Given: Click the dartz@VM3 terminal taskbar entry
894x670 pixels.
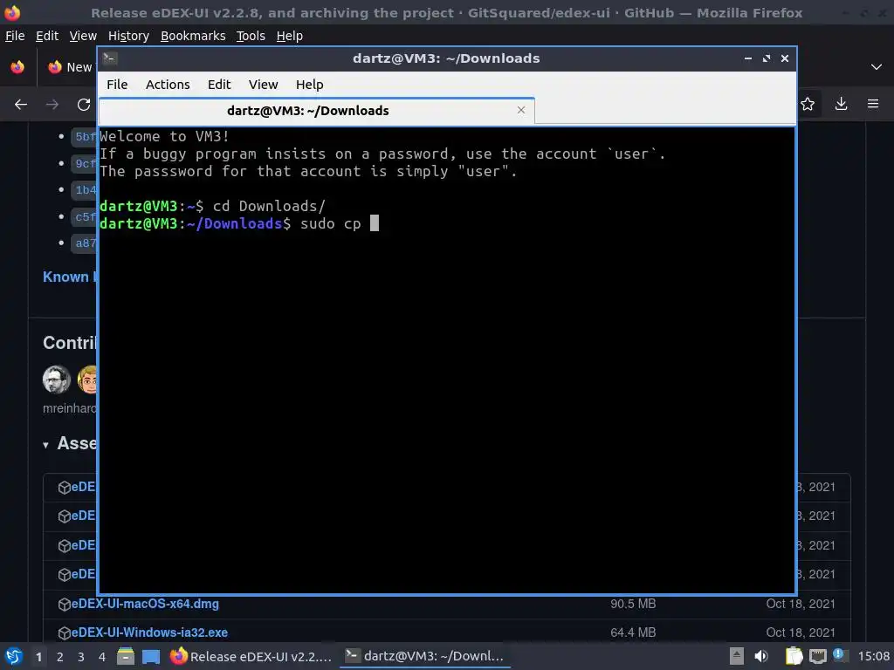Looking at the screenshot, I should (x=425, y=656).
